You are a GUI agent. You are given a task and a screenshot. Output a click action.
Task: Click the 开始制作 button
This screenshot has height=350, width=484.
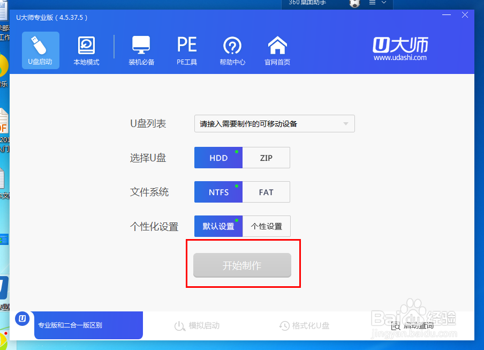[242, 265]
